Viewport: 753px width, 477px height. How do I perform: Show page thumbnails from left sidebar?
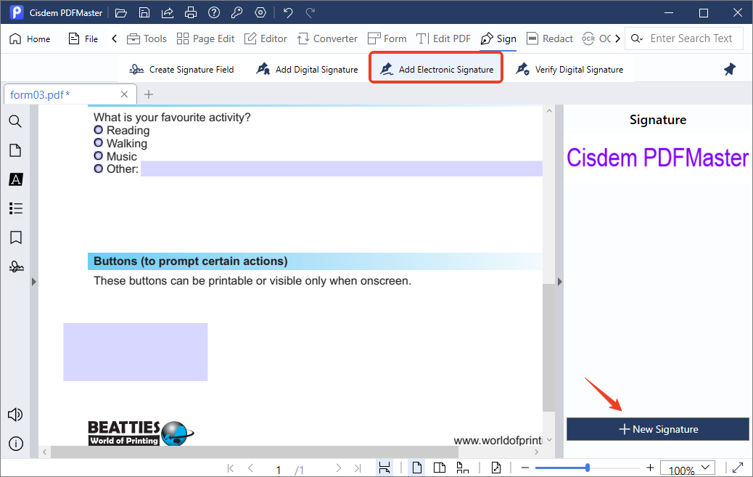pos(15,150)
